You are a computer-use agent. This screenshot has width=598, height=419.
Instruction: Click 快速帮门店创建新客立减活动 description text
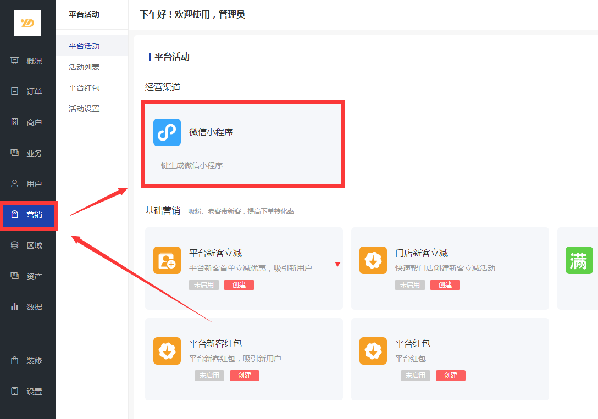coord(445,268)
